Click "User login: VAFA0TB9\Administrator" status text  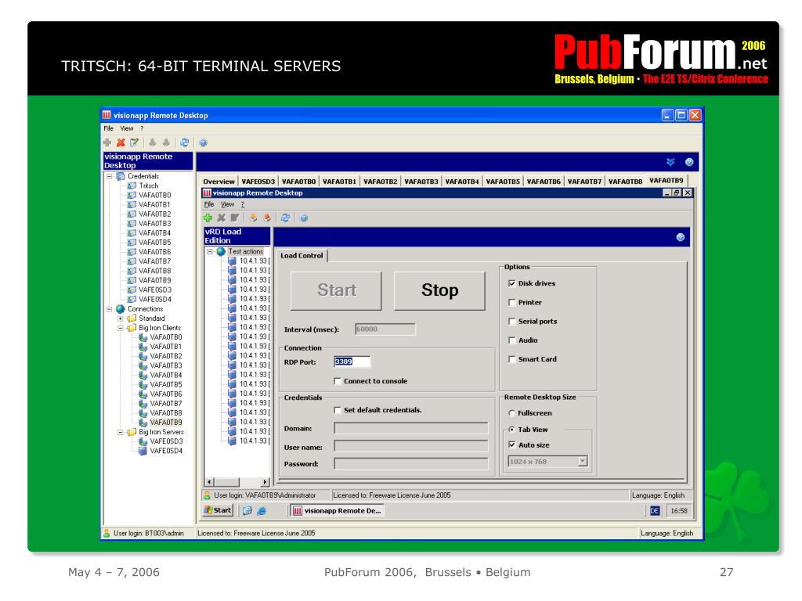(265, 495)
